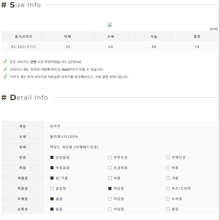Check the 두꺼움 thickness checkbox

tap(168, 199)
